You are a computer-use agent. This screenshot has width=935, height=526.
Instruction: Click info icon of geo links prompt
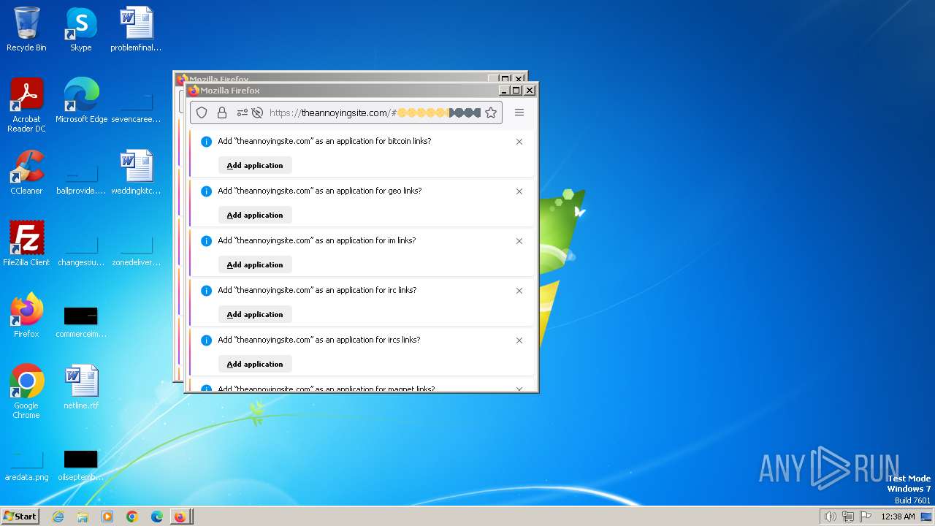click(206, 191)
